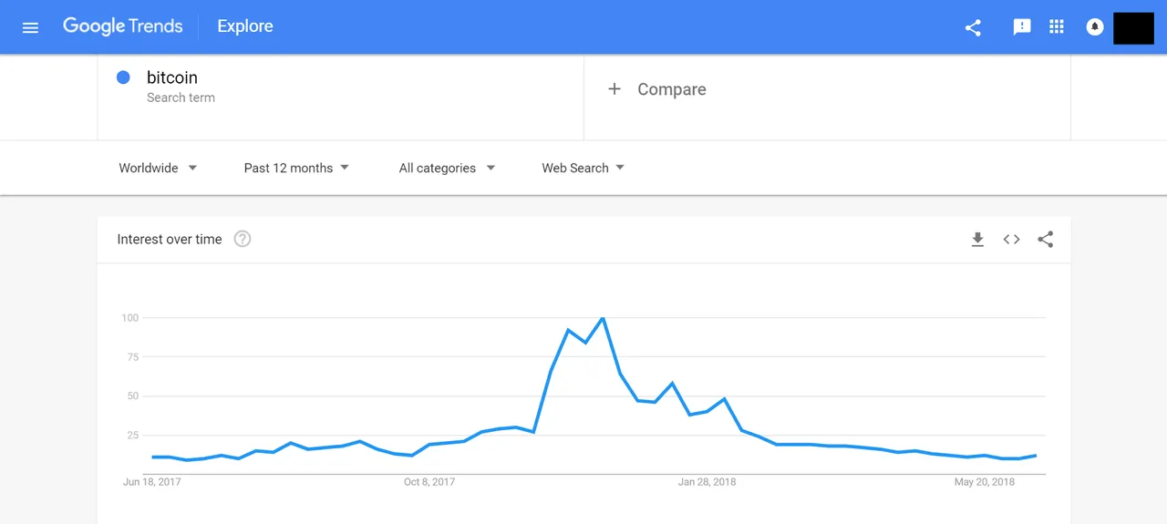Open the Web Search type dropdown
The height and width of the screenshot is (524, 1167).
pos(583,168)
